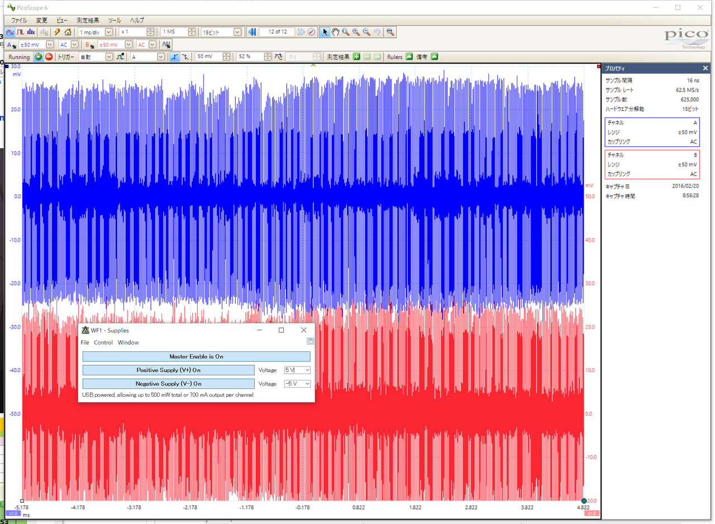Select Spectrum mode icon in toolbar

point(31,32)
